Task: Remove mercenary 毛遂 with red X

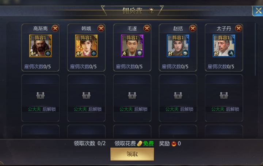Action: coord(147,29)
